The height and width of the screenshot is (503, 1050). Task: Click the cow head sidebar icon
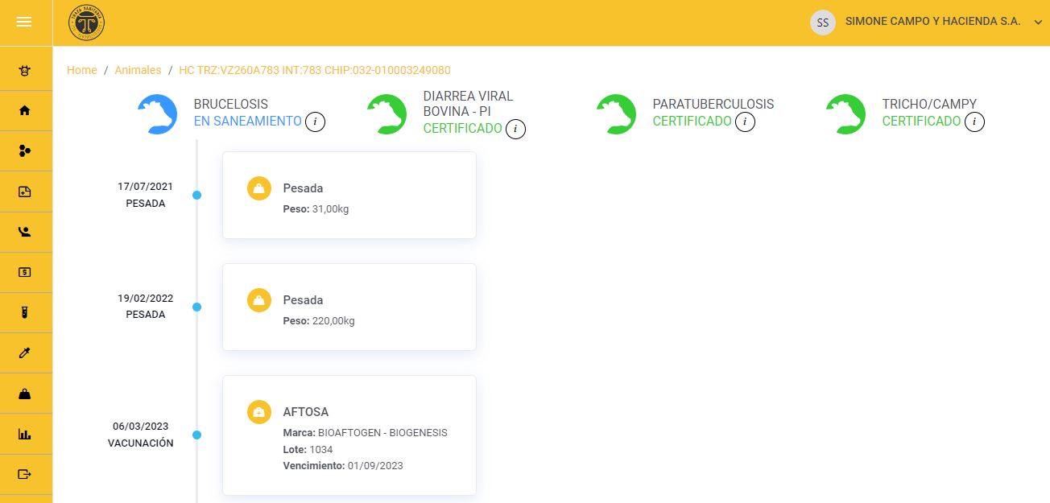point(24,70)
